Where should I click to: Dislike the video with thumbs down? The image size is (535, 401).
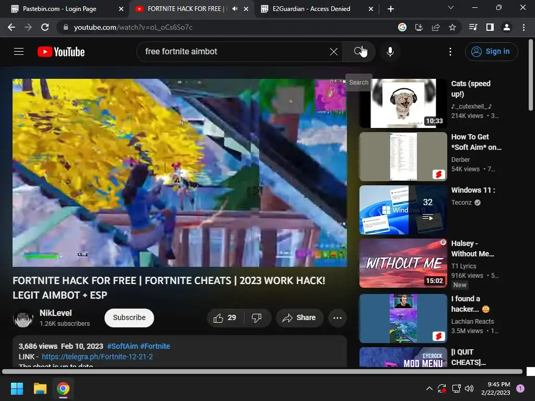pyautogui.click(x=257, y=318)
